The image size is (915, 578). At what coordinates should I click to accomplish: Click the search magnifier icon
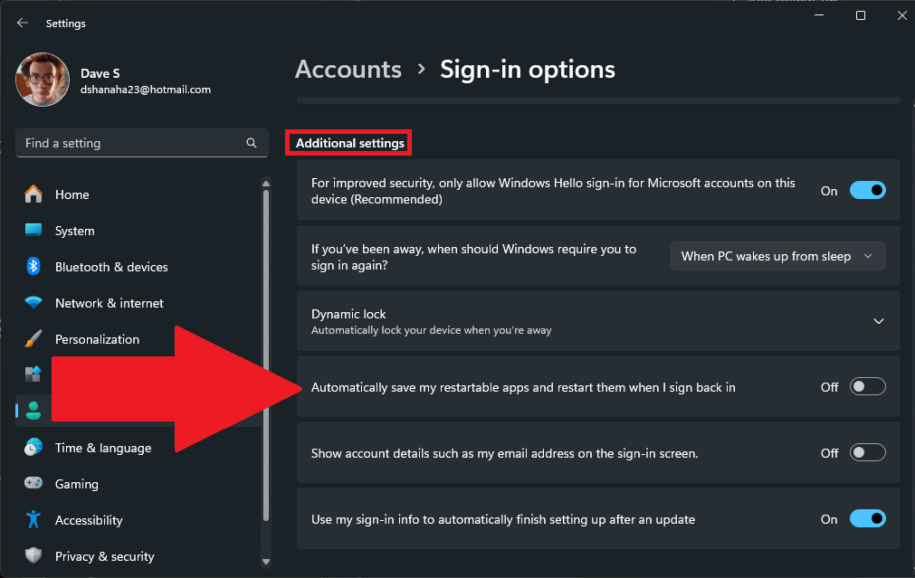click(x=251, y=143)
